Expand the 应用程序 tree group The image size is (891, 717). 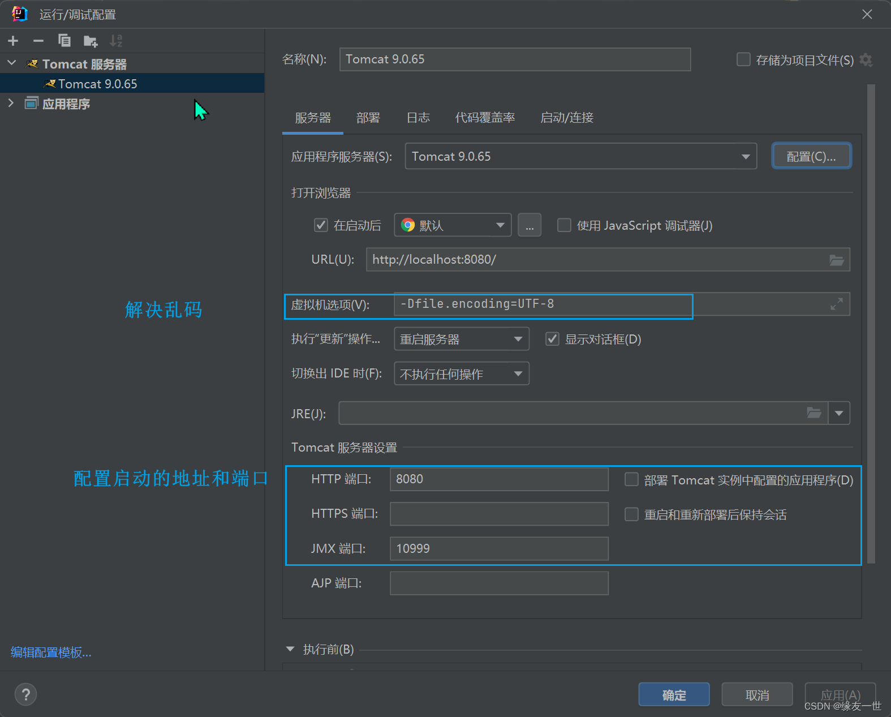point(11,103)
